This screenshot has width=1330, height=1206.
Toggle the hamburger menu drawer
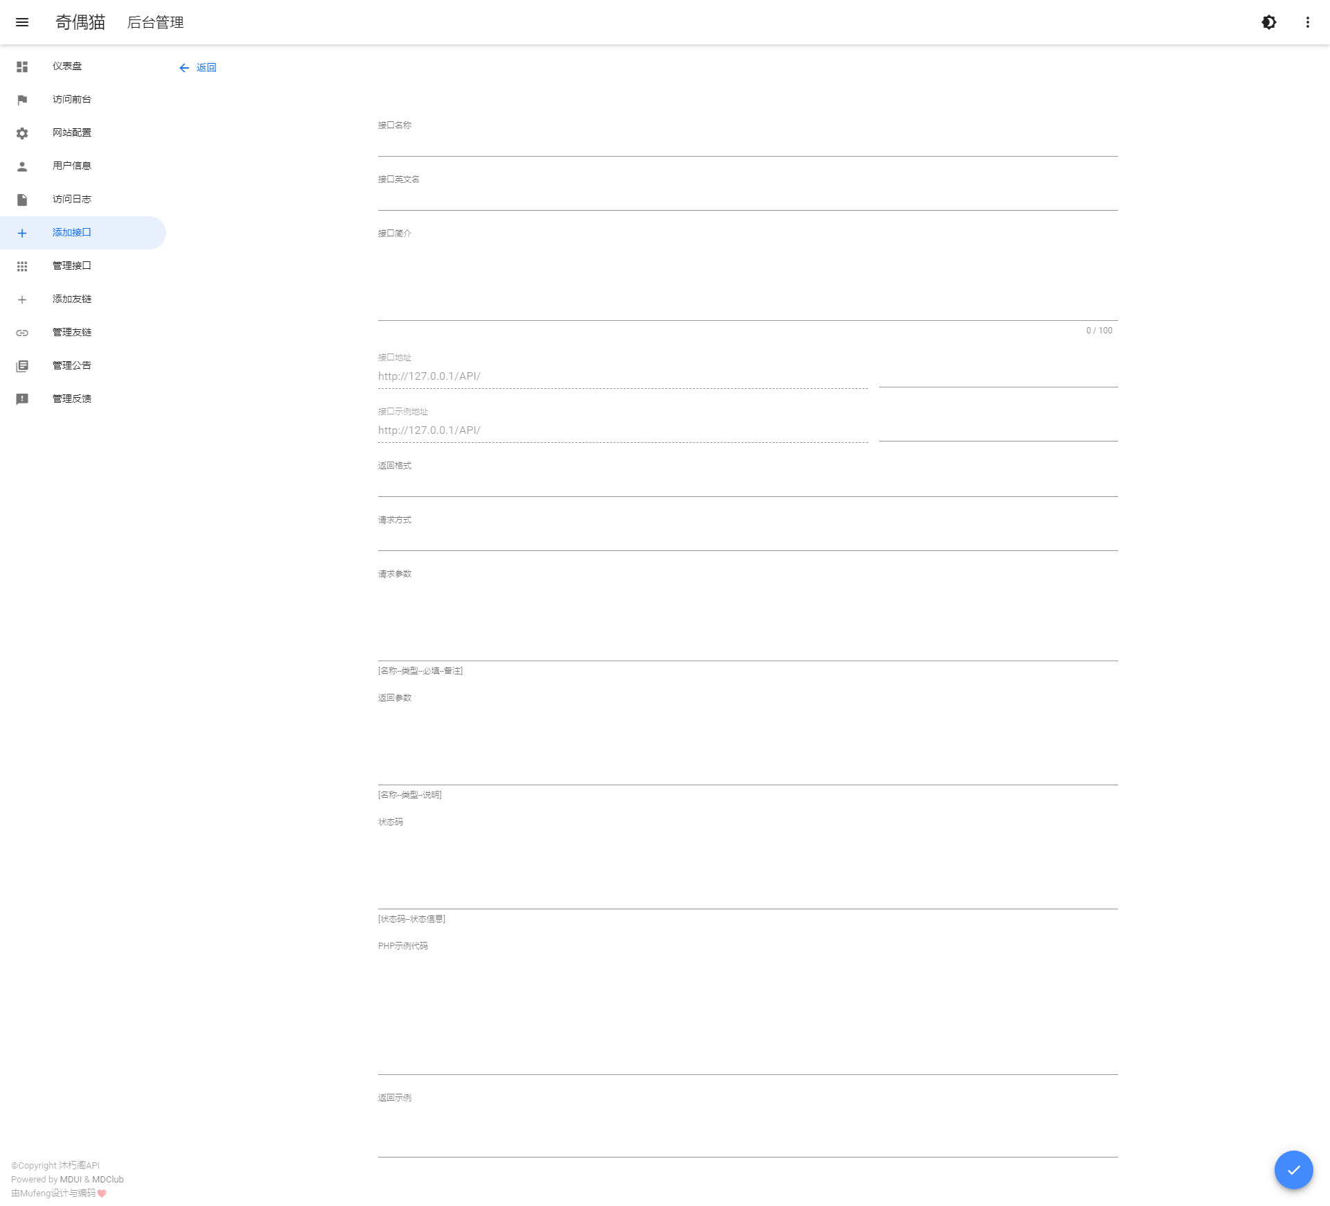pyautogui.click(x=22, y=22)
